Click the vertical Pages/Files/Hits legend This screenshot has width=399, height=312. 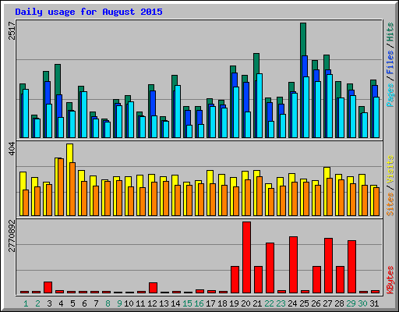(x=390, y=65)
